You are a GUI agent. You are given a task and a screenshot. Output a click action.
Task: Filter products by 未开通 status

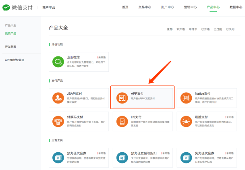click(x=181, y=29)
